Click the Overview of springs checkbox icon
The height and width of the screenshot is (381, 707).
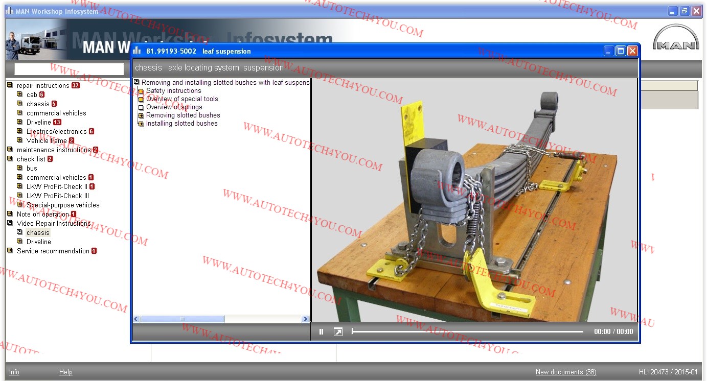[x=141, y=107]
